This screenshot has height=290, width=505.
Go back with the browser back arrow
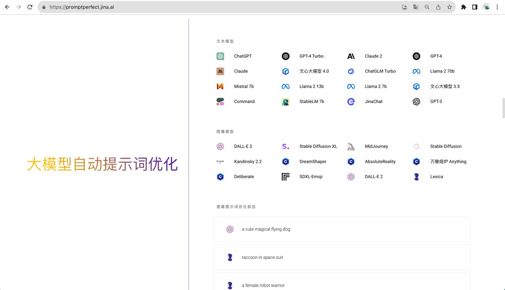[x=7, y=7]
